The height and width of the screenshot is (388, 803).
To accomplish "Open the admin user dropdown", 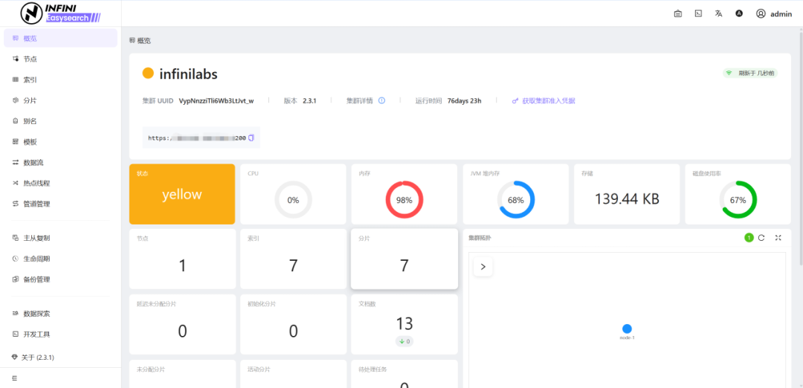I will (x=774, y=14).
